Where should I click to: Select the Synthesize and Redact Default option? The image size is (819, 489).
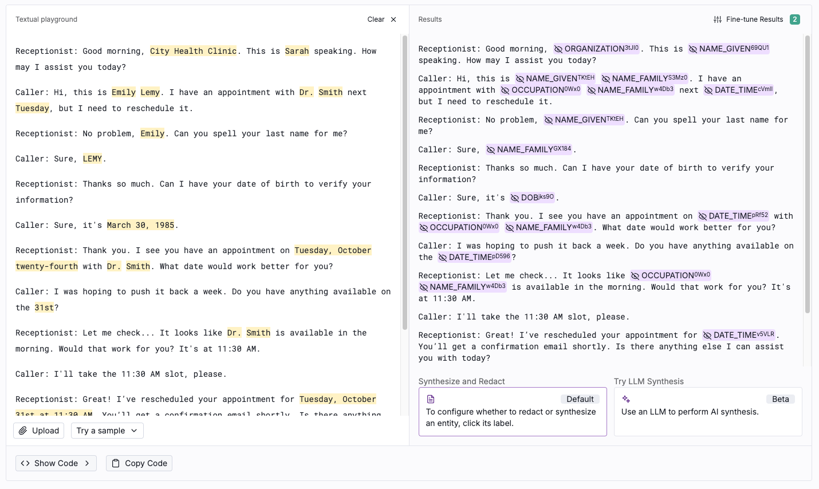(x=513, y=412)
